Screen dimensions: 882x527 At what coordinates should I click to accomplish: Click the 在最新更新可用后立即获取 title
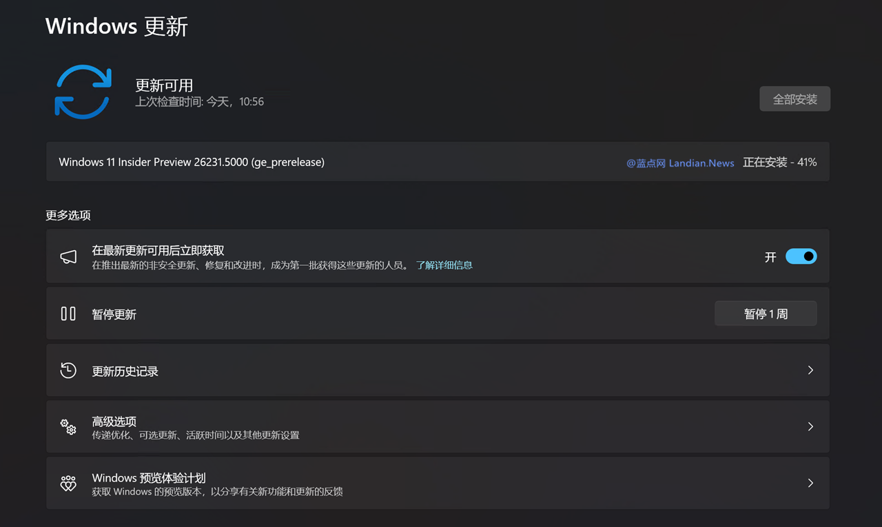[158, 251]
